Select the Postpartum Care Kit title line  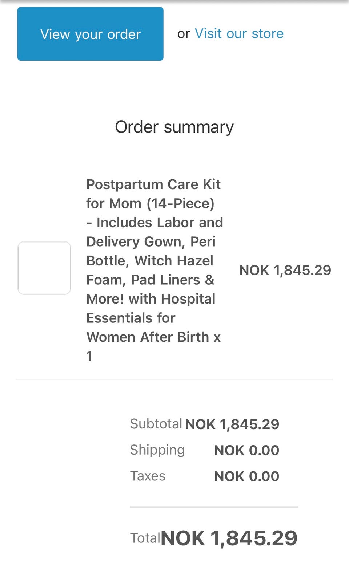[x=153, y=184]
